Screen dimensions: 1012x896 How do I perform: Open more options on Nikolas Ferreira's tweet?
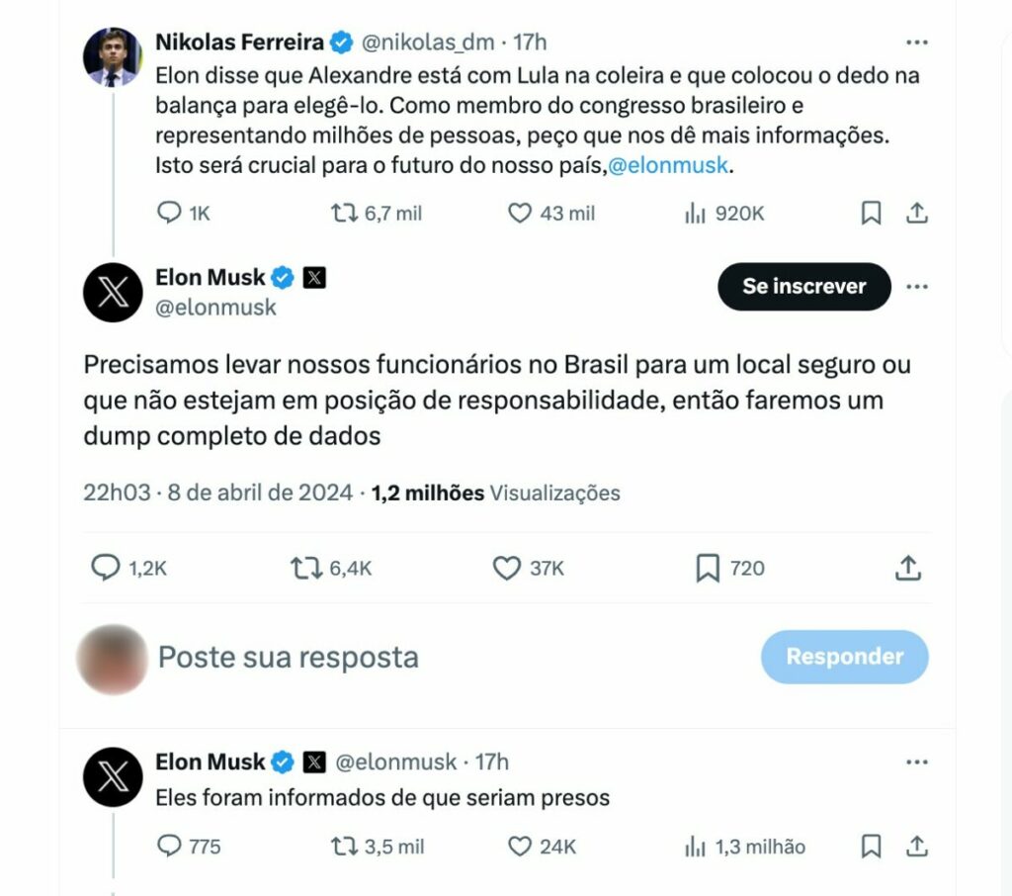[x=917, y=40]
